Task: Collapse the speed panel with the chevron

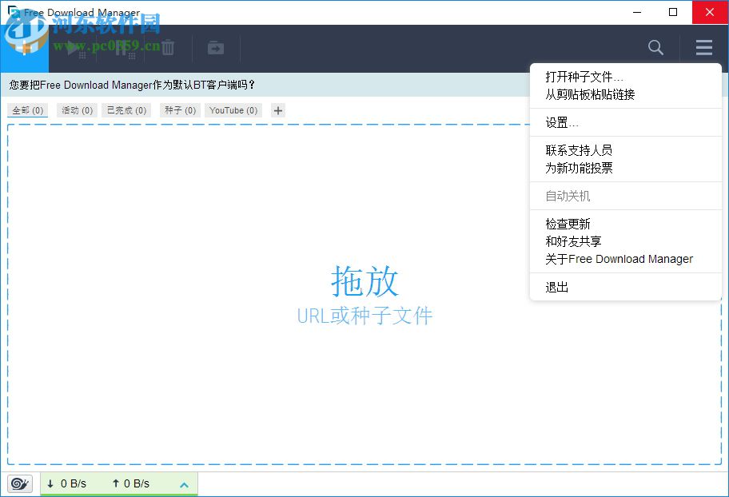Action: 185,483
